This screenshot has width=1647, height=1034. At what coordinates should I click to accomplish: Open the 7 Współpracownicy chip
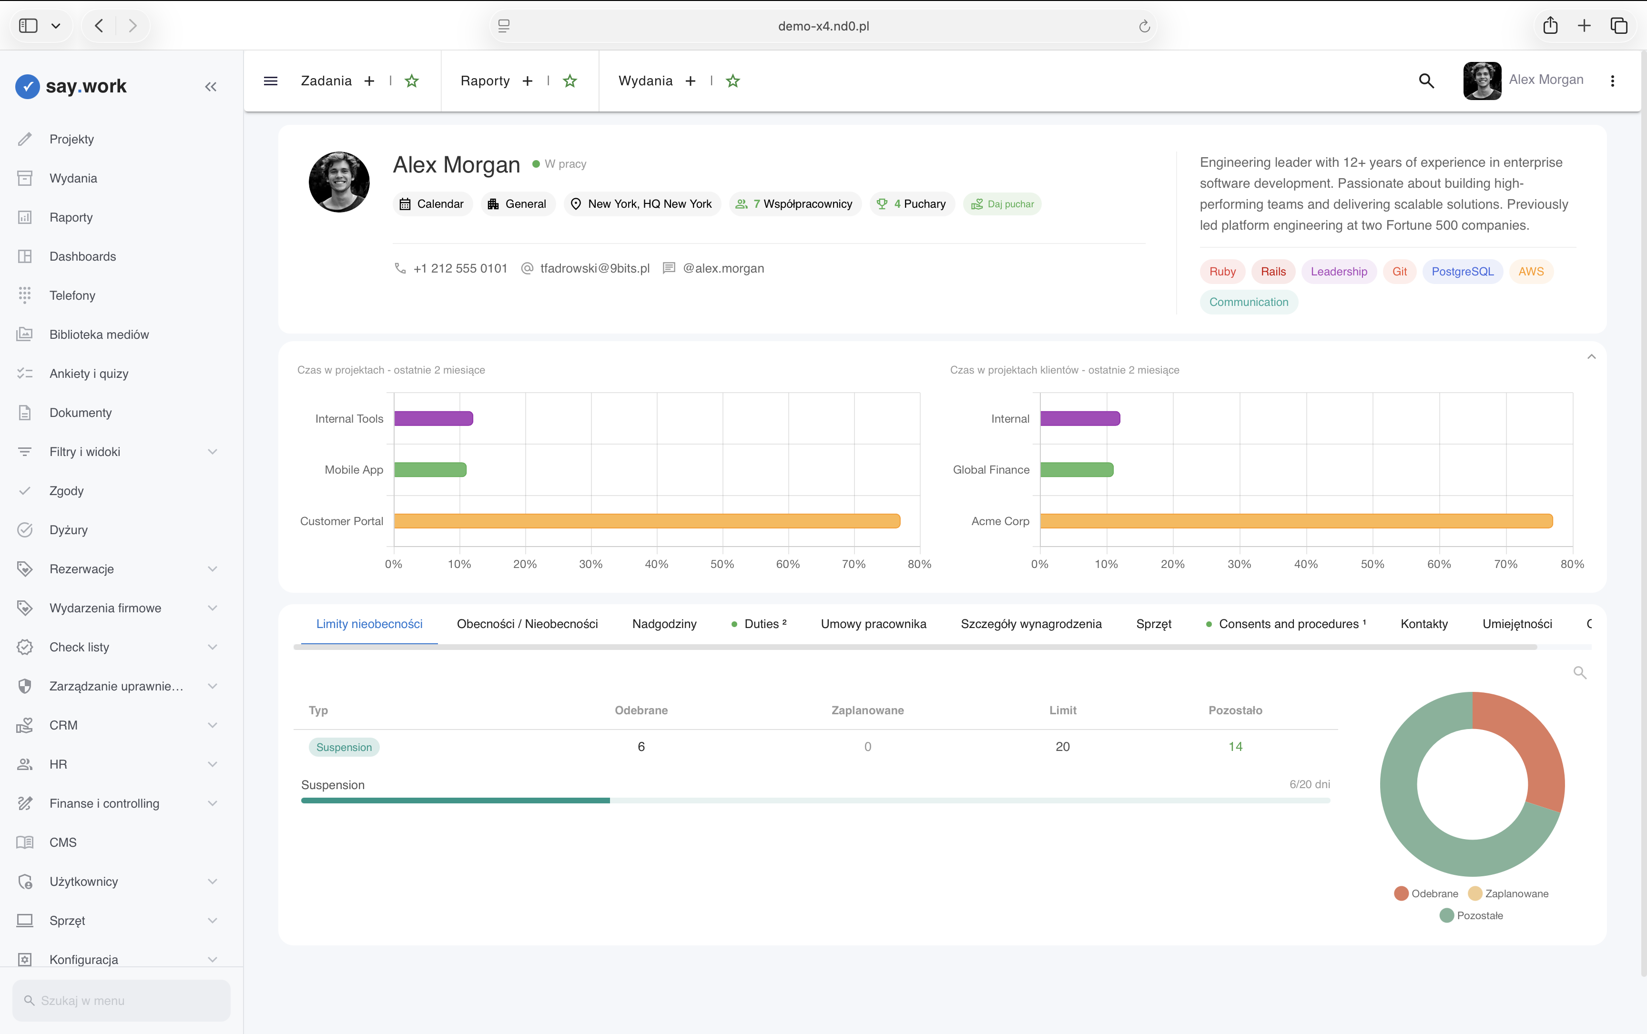[x=795, y=204]
